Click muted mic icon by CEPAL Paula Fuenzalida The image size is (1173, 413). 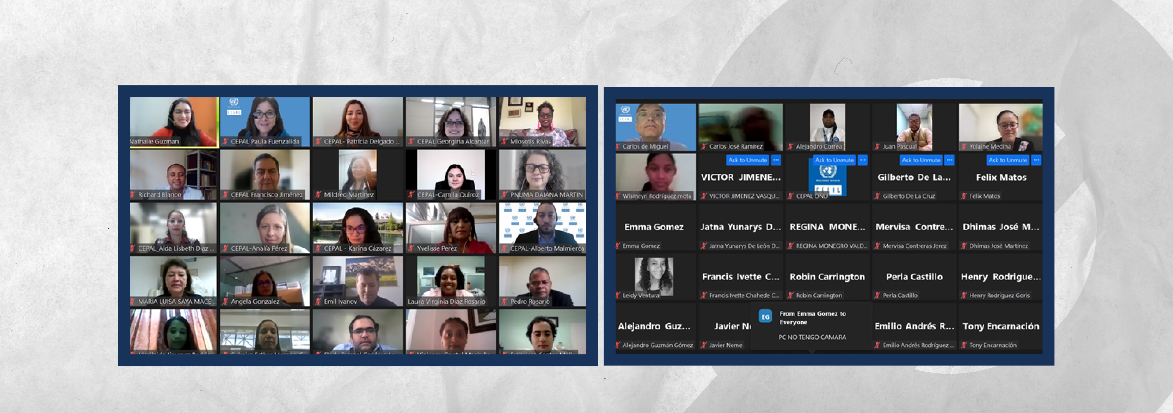click(225, 141)
